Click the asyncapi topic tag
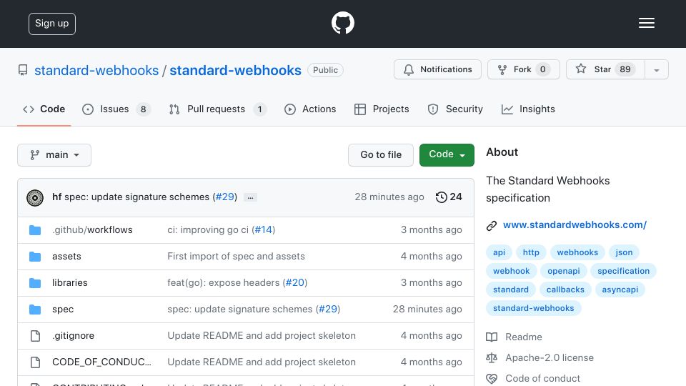 [x=620, y=289]
